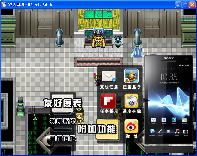
Task: Open the 扭蛋盒子 gacha icon
Action: click(131, 76)
